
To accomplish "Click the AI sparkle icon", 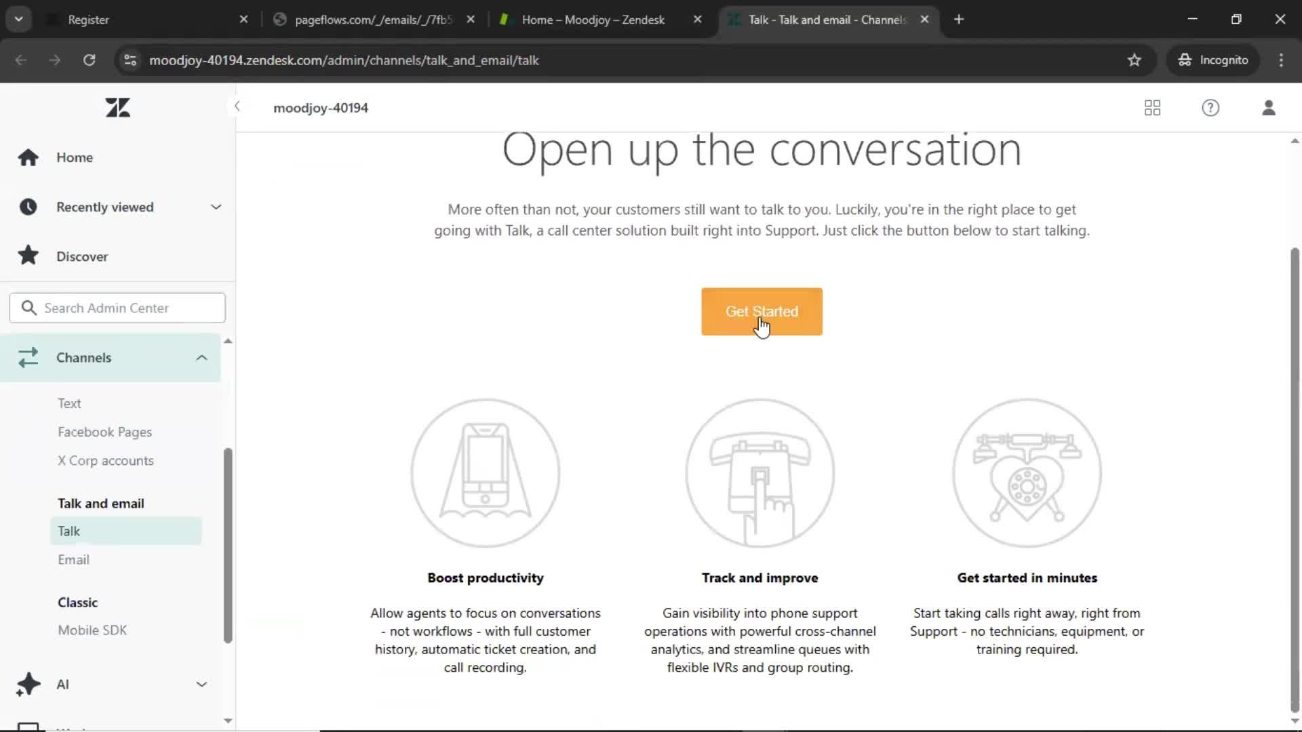I will pyautogui.click(x=28, y=684).
